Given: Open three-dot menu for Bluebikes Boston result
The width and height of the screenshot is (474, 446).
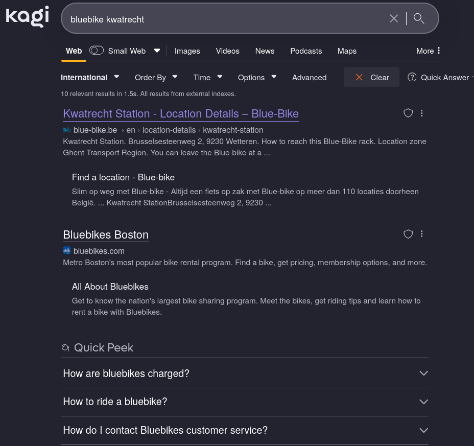Looking at the screenshot, I should [422, 234].
